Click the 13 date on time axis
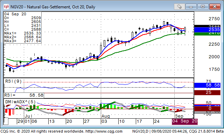The width and height of the screenshot is (224, 134). [x=52, y=121]
